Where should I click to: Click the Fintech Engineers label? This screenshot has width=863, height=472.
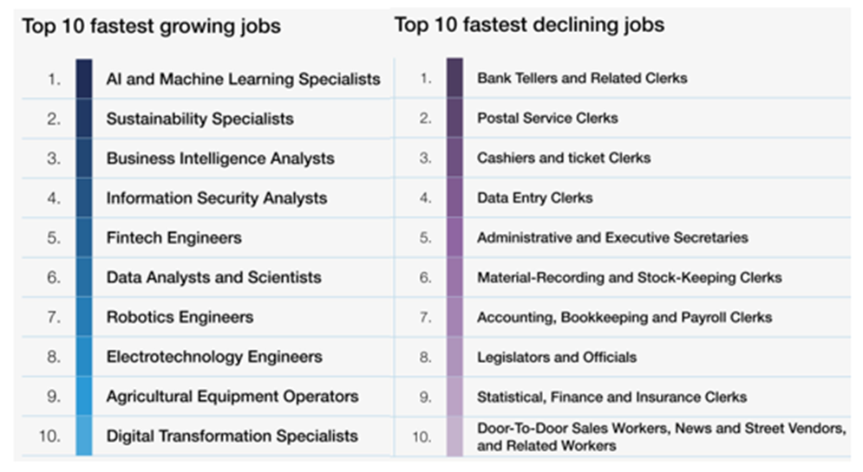[174, 237]
